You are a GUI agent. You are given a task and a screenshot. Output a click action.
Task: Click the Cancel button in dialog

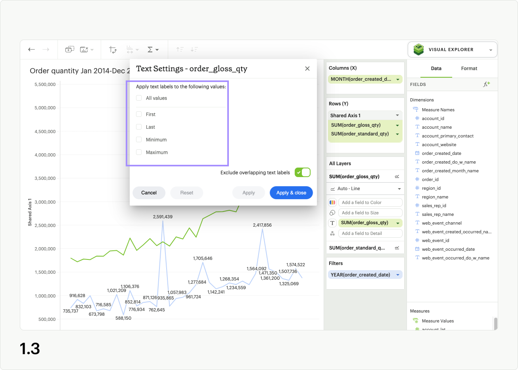pos(149,193)
